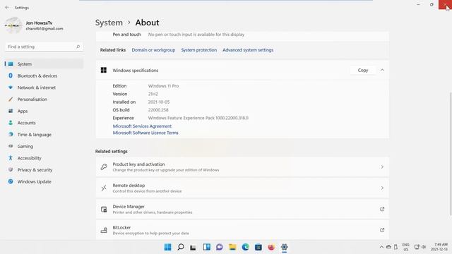The width and height of the screenshot is (452, 254).
Task: Open Chat from taskbar
Action: 220,247
